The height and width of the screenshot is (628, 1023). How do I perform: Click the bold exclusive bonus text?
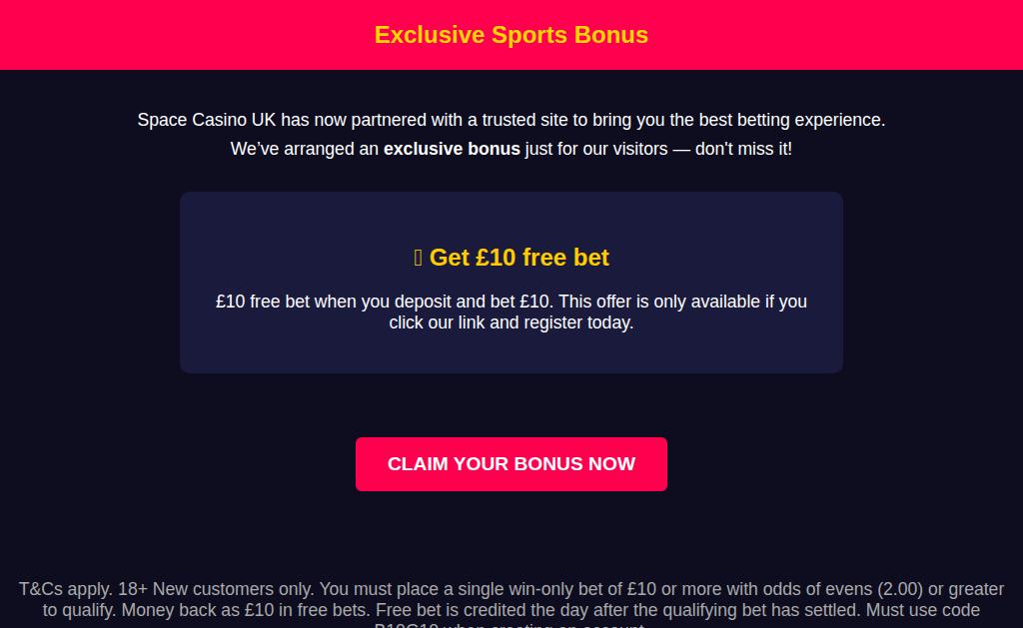tap(452, 149)
